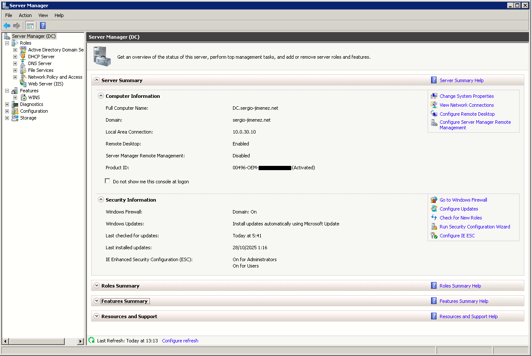Screen dimensions: 532x356
Task: Select the 'Domain: On' firewall status text
Action: click(x=244, y=212)
